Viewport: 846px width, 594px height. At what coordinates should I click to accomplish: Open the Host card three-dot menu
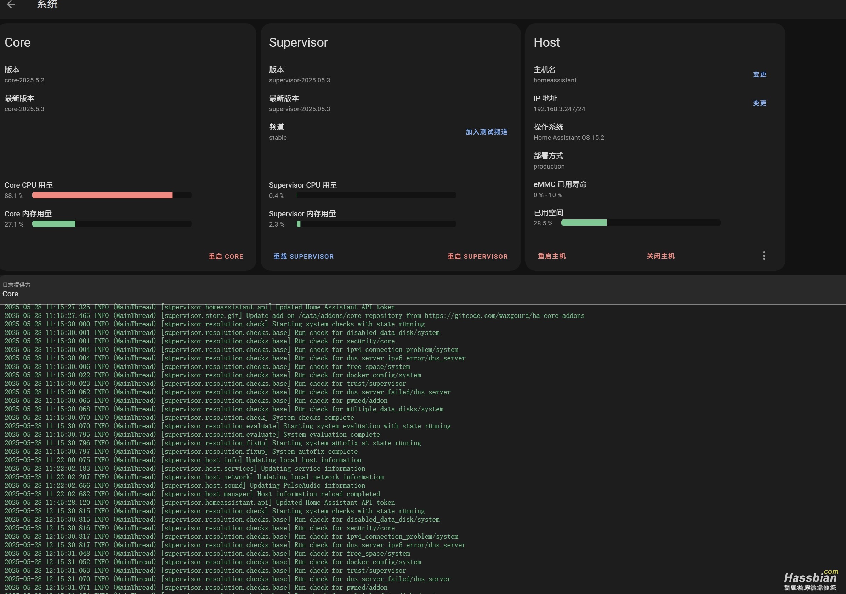coord(764,256)
